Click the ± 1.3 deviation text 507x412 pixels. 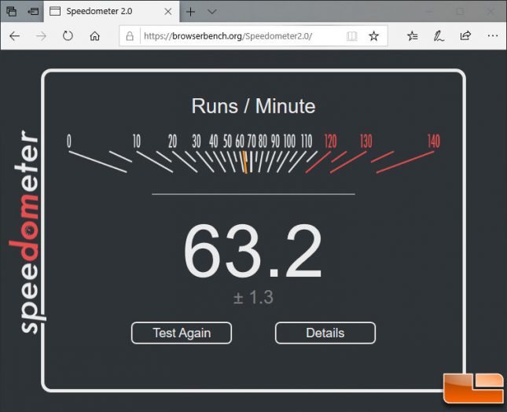(x=253, y=297)
